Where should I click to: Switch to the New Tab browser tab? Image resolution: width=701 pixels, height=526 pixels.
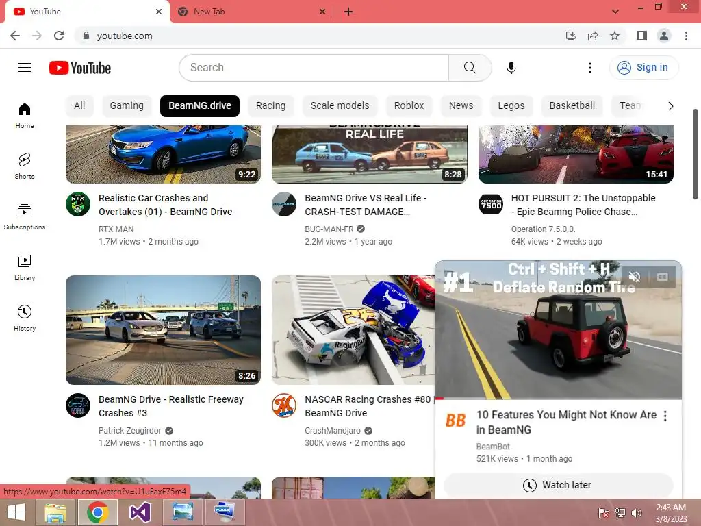(x=251, y=12)
